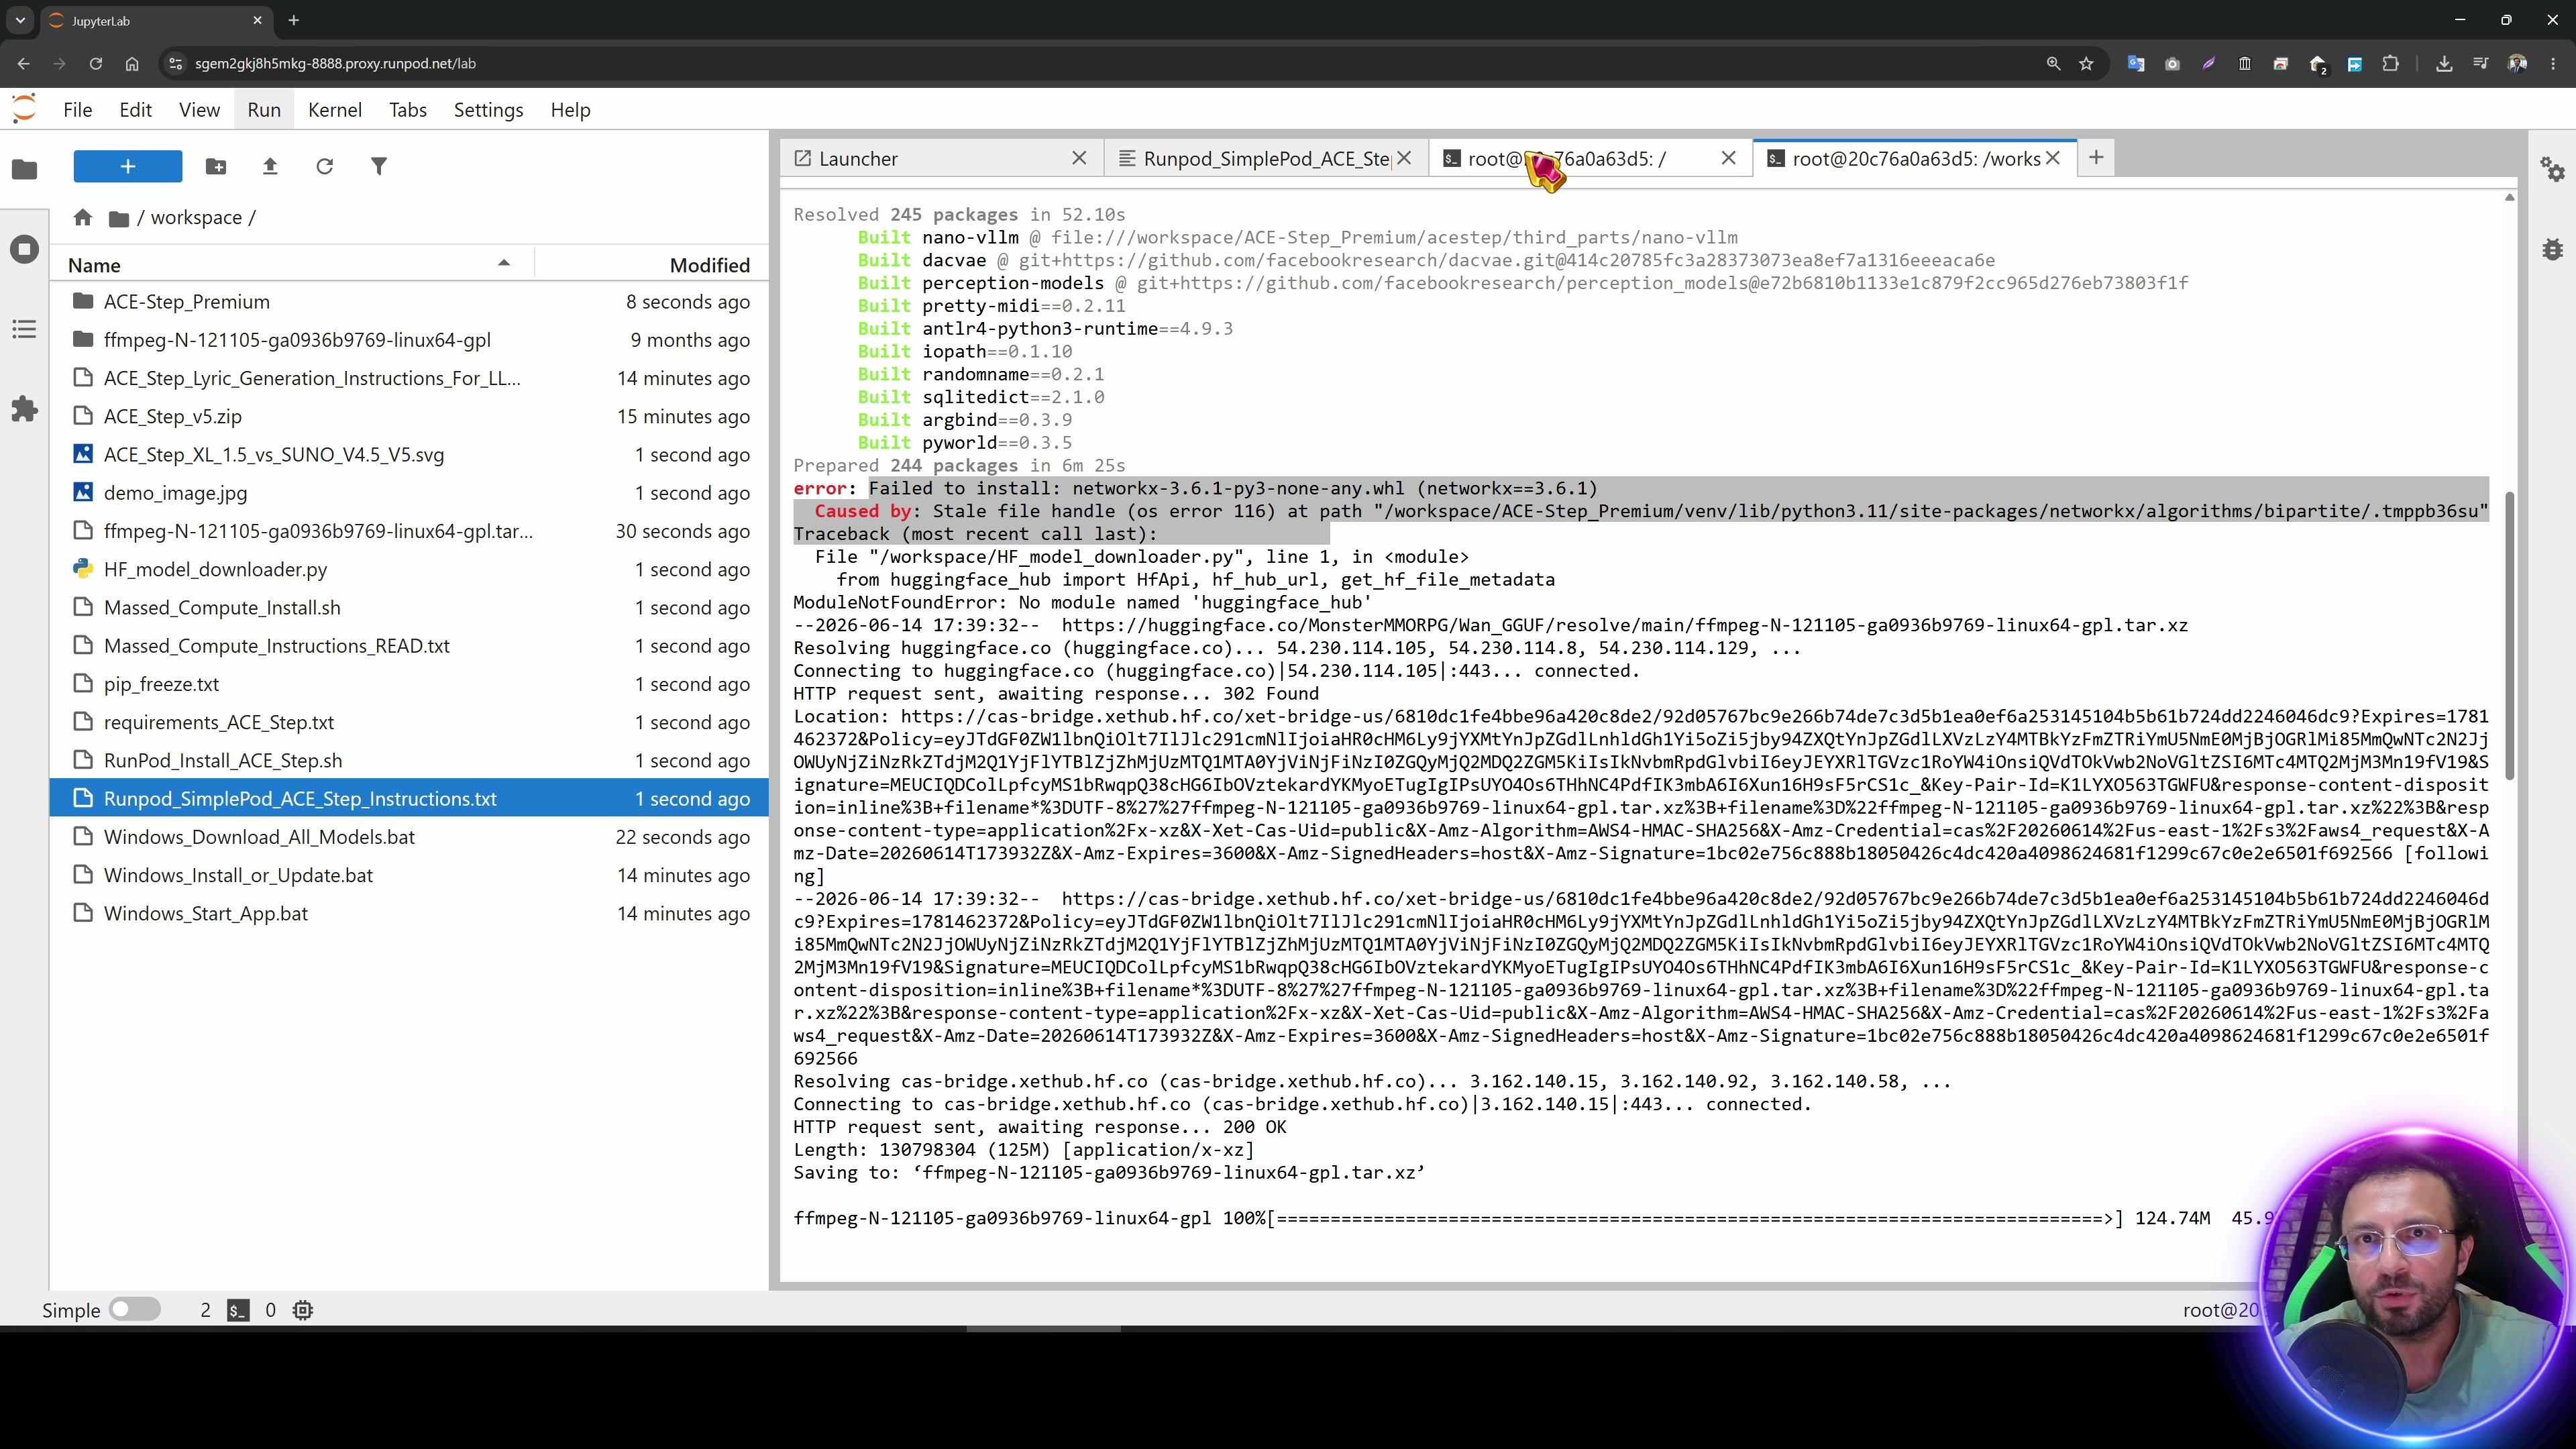This screenshot has height=1449, width=2576.
Task: Open the browser Extensions puzzle icon
Action: click(x=2390, y=63)
